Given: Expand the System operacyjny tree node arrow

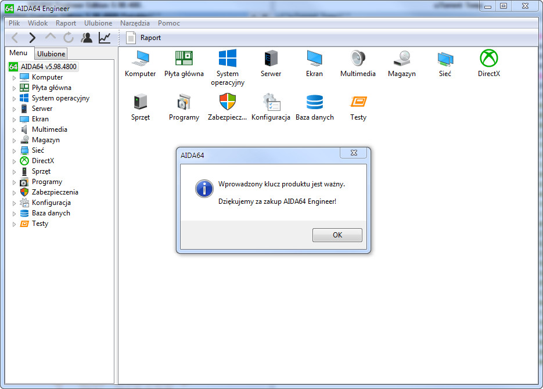Looking at the screenshot, I should pos(14,98).
